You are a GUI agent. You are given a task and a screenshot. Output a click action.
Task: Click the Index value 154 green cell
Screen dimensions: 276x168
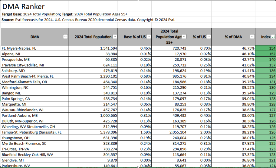point(266,48)
